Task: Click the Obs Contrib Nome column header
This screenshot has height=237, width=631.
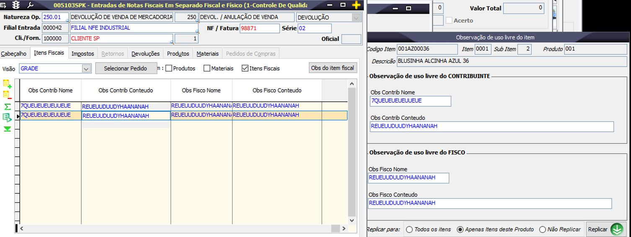Action: click(51, 90)
